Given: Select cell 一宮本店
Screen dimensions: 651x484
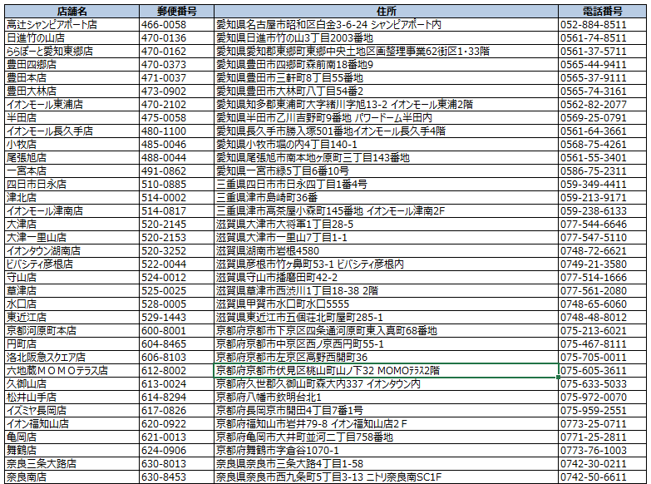Looking at the screenshot, I should click(72, 170).
